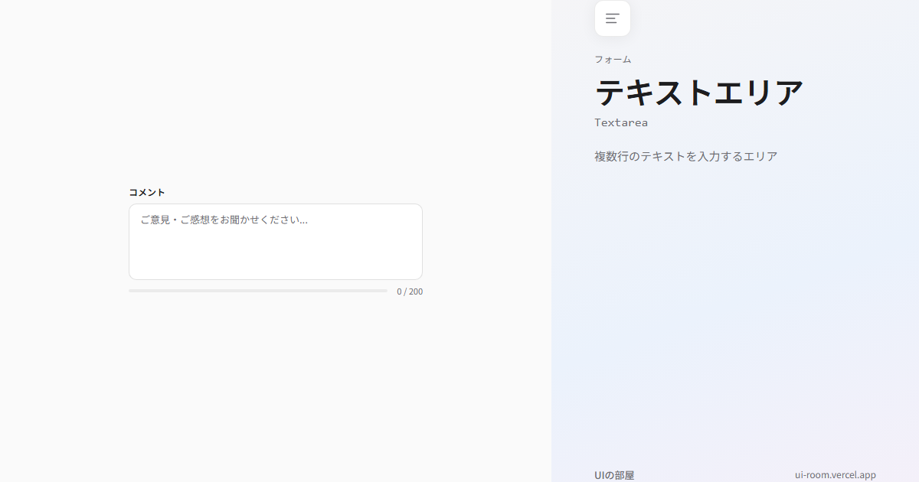Click the コメント field label

click(147, 192)
